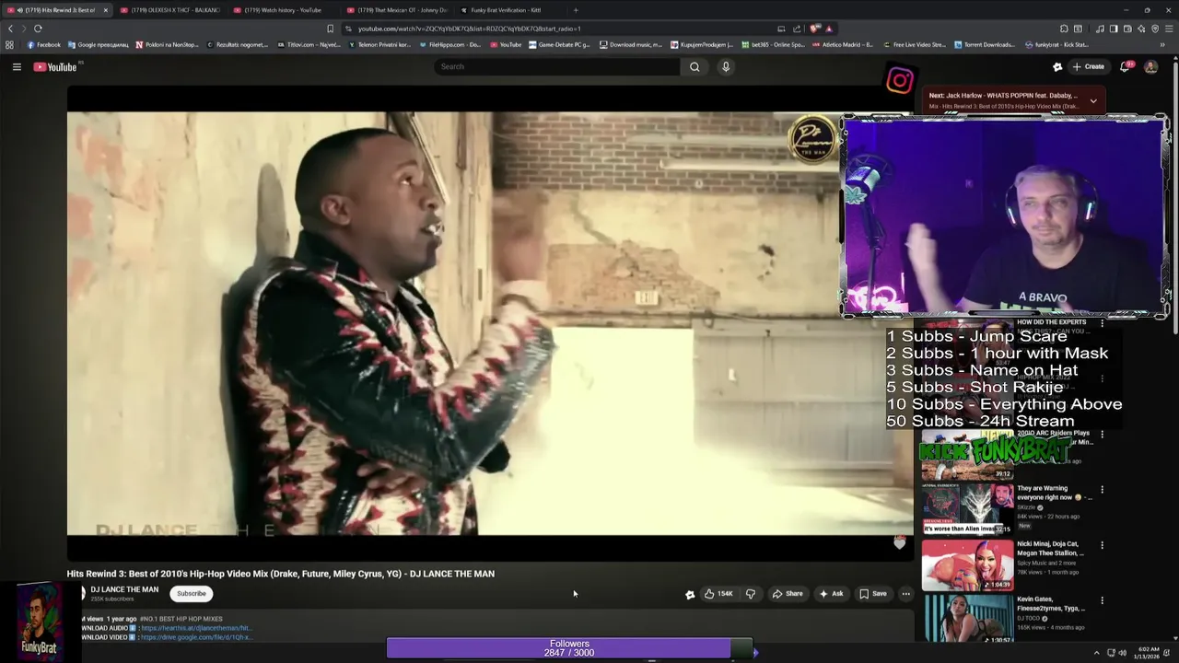Activate voice search microphone
The height and width of the screenshot is (663, 1179).
pyautogui.click(x=726, y=66)
